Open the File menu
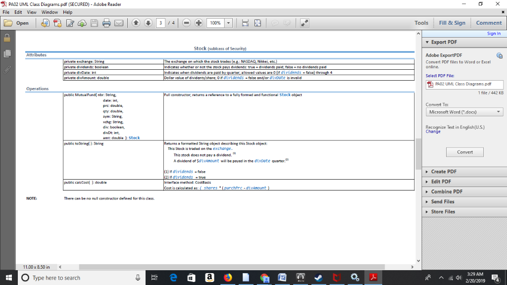Image resolution: width=507 pixels, height=285 pixels. 5,12
